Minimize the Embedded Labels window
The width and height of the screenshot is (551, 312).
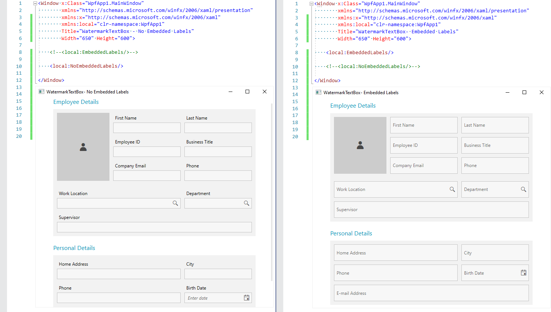[x=508, y=92]
